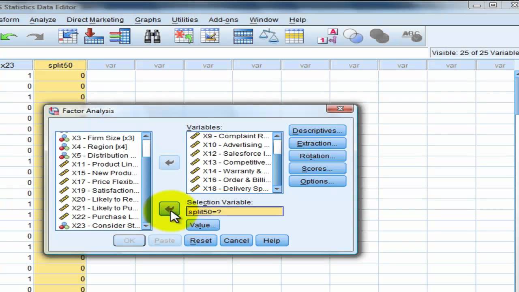Image resolution: width=519 pixels, height=292 pixels.
Task: Select X3 - Firm Size [x3] in the list
Action: 99,138
